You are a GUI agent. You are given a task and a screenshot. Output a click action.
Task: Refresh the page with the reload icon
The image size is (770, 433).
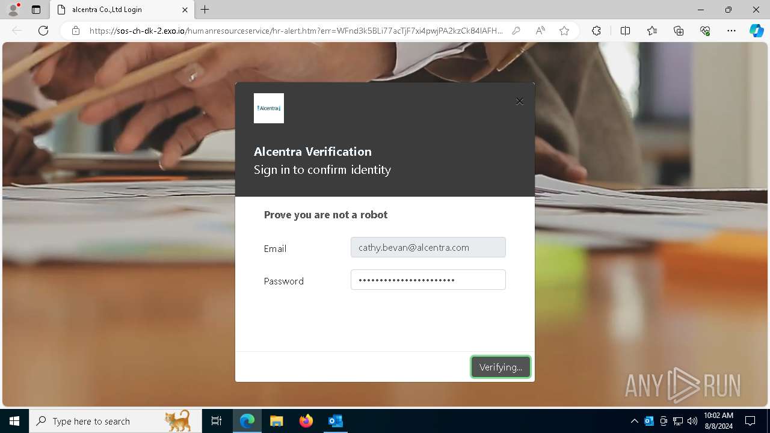tap(43, 31)
